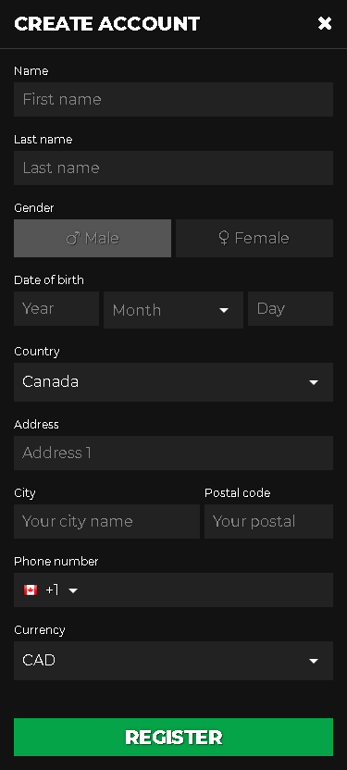Select Female gender option
This screenshot has height=770, width=347.
pos(254,238)
